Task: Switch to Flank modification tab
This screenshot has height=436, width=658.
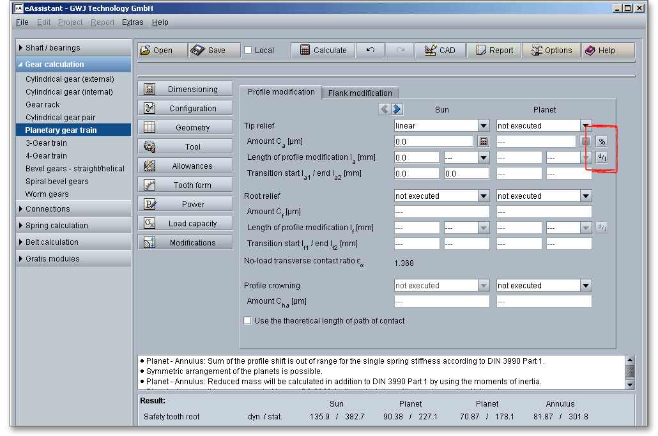Action: (360, 93)
